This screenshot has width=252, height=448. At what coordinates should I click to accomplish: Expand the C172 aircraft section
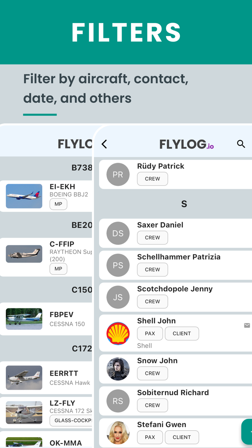(x=82, y=348)
